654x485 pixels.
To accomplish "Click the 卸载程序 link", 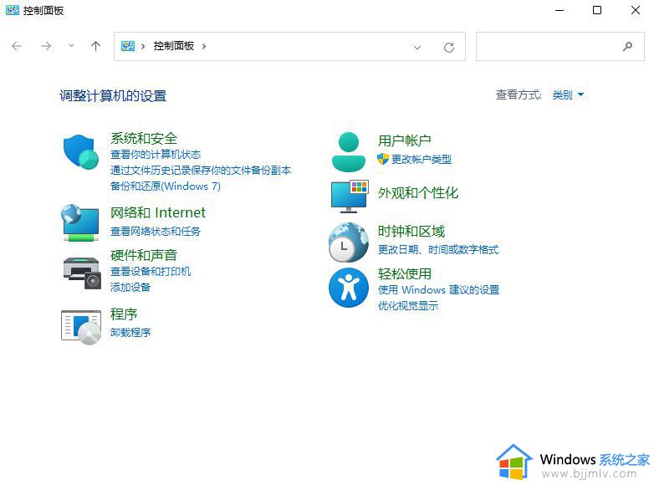I will tap(130, 332).
